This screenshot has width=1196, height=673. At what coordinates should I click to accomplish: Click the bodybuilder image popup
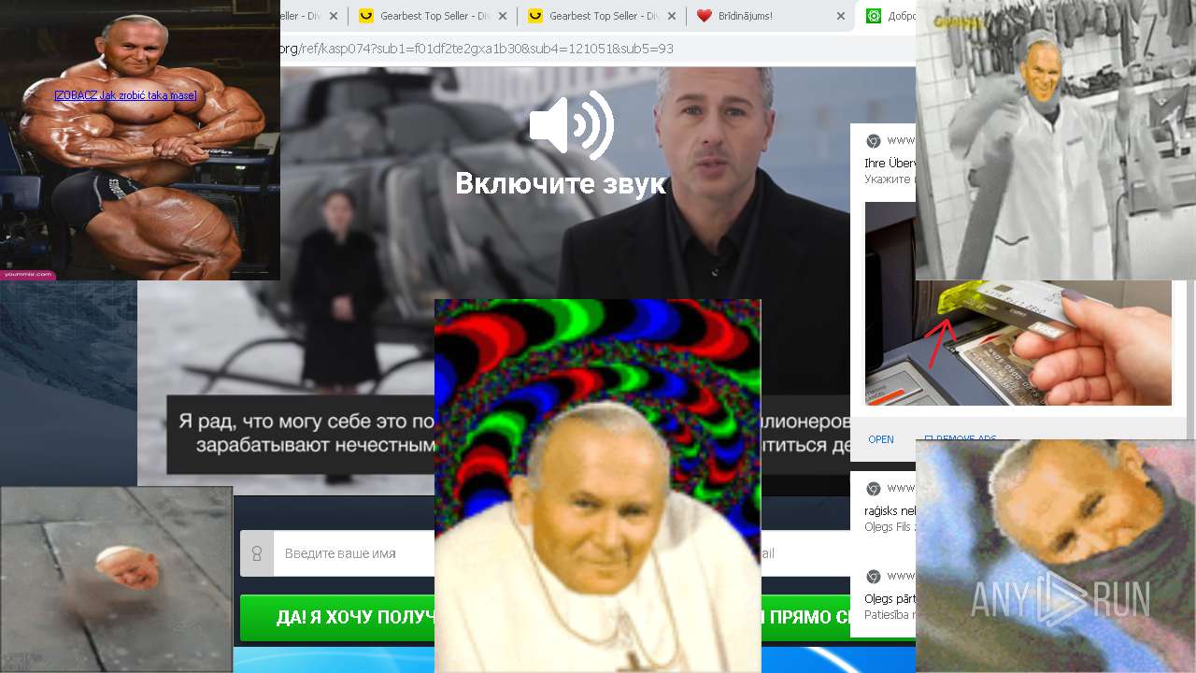pyautogui.click(x=140, y=140)
